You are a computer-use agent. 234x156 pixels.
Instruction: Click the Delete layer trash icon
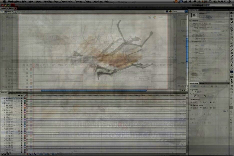(8, 154)
